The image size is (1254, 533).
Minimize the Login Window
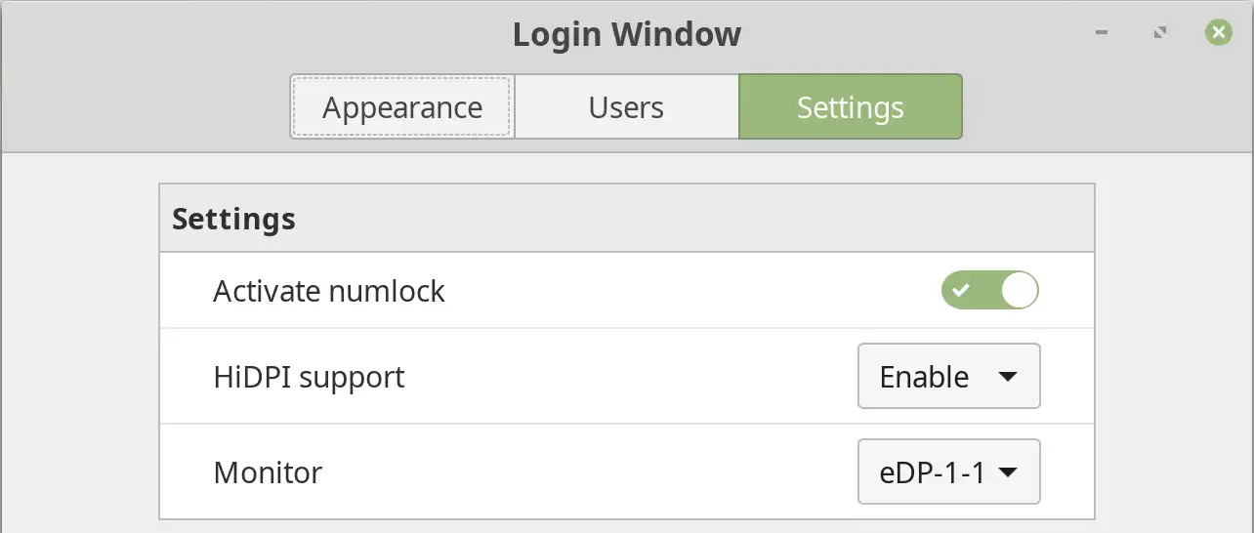1102,33
